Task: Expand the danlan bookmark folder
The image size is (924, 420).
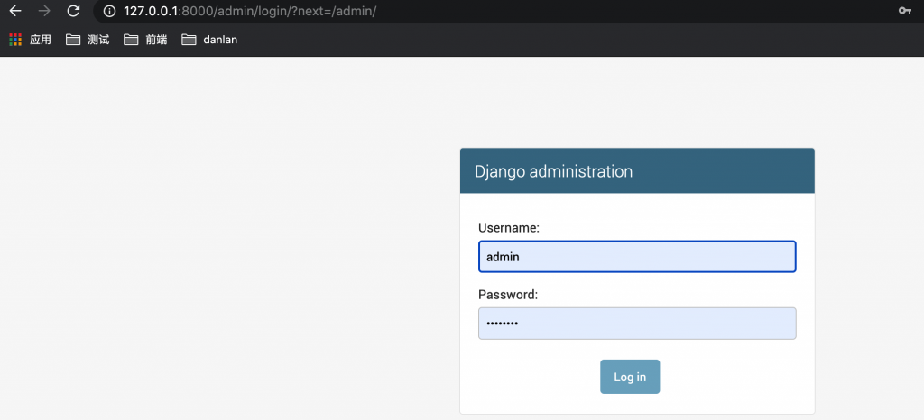Action: coord(209,40)
